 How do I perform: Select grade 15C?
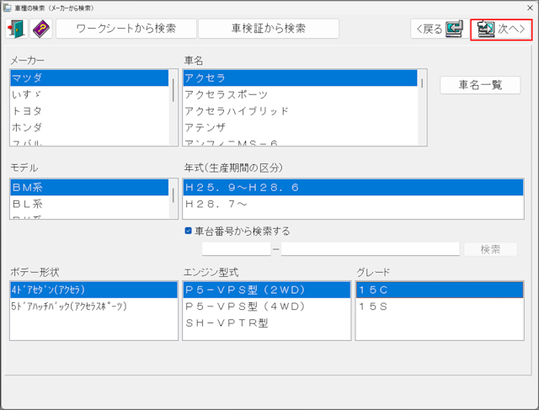pyautogui.click(x=440, y=290)
